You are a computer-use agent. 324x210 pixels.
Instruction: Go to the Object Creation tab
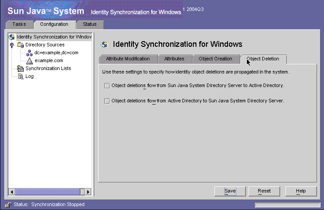pos(216,59)
